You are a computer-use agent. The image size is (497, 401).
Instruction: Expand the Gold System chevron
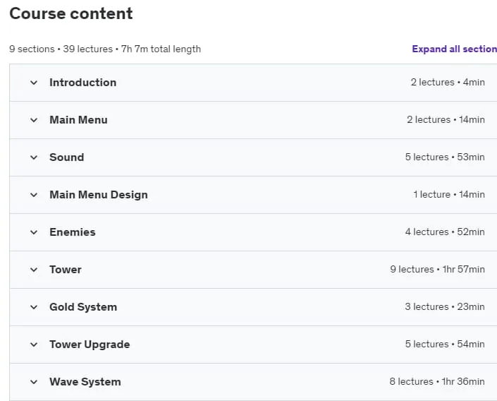pos(34,307)
